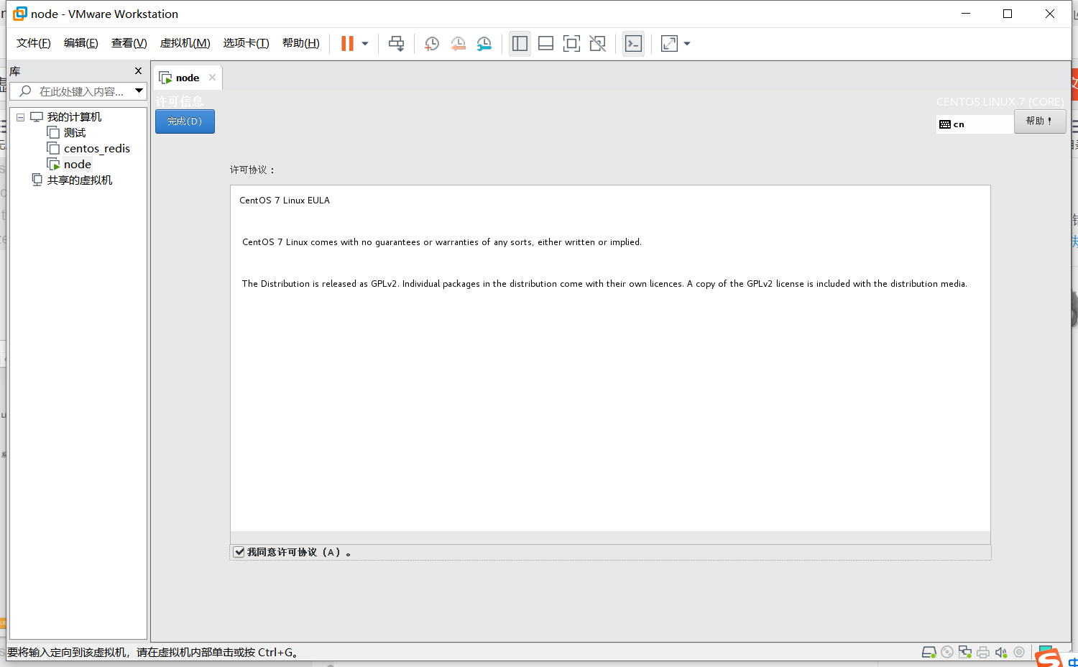
Task: Toggle the console view button
Action: pyautogui.click(x=633, y=44)
